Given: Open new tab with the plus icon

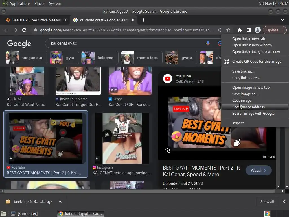Looking at the screenshot, I should click(144, 20).
